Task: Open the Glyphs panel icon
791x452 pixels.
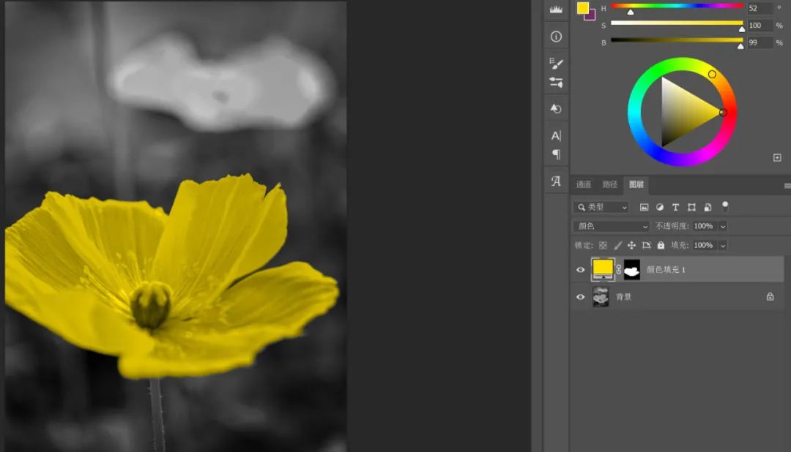Action: 556,181
